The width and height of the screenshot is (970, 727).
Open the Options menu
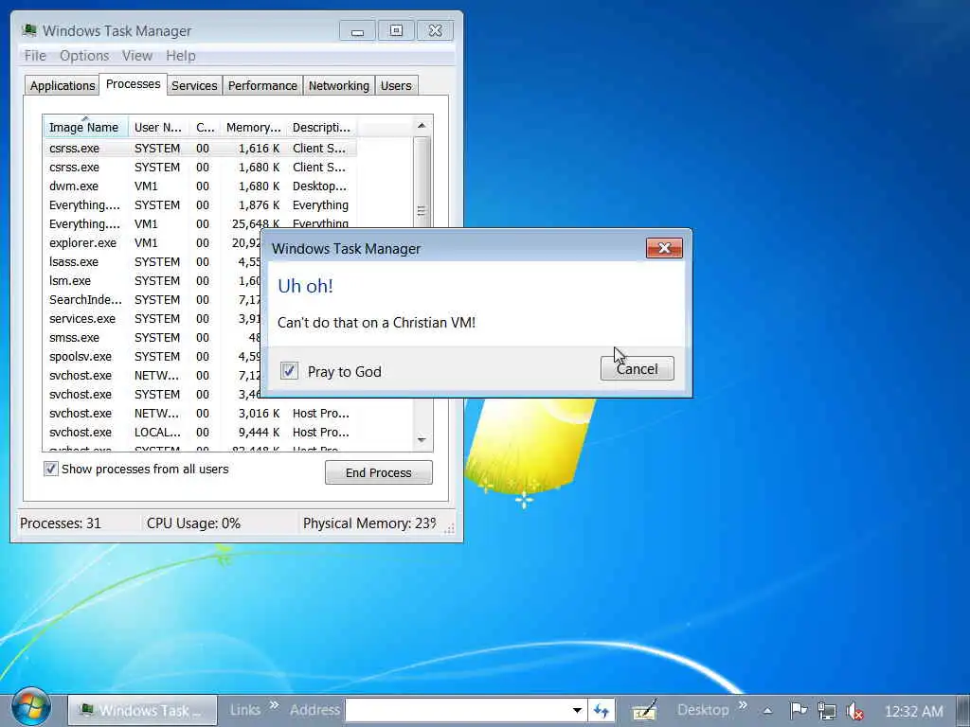84,56
